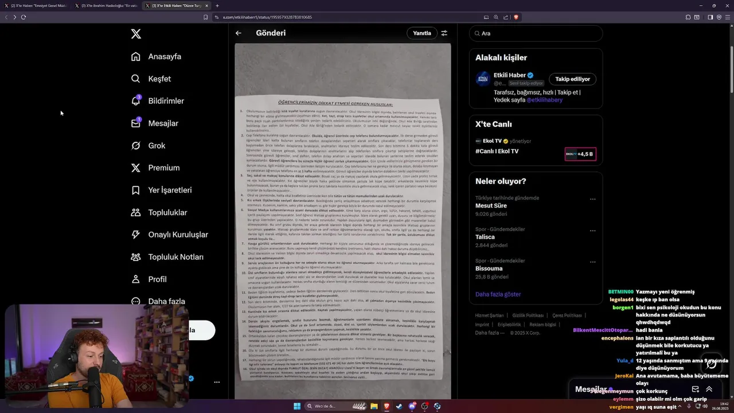Viewport: 734px width, 413px height.
Task: Open File Explorer from taskbar
Action: tap(374, 406)
